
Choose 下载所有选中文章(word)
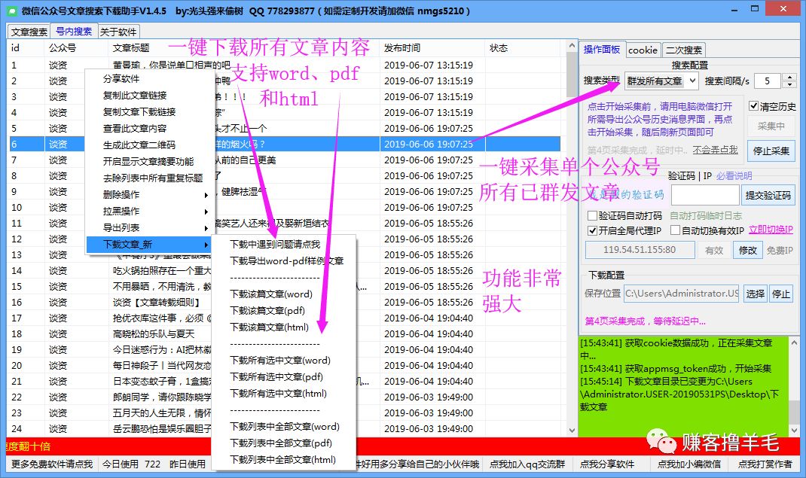[284, 361]
